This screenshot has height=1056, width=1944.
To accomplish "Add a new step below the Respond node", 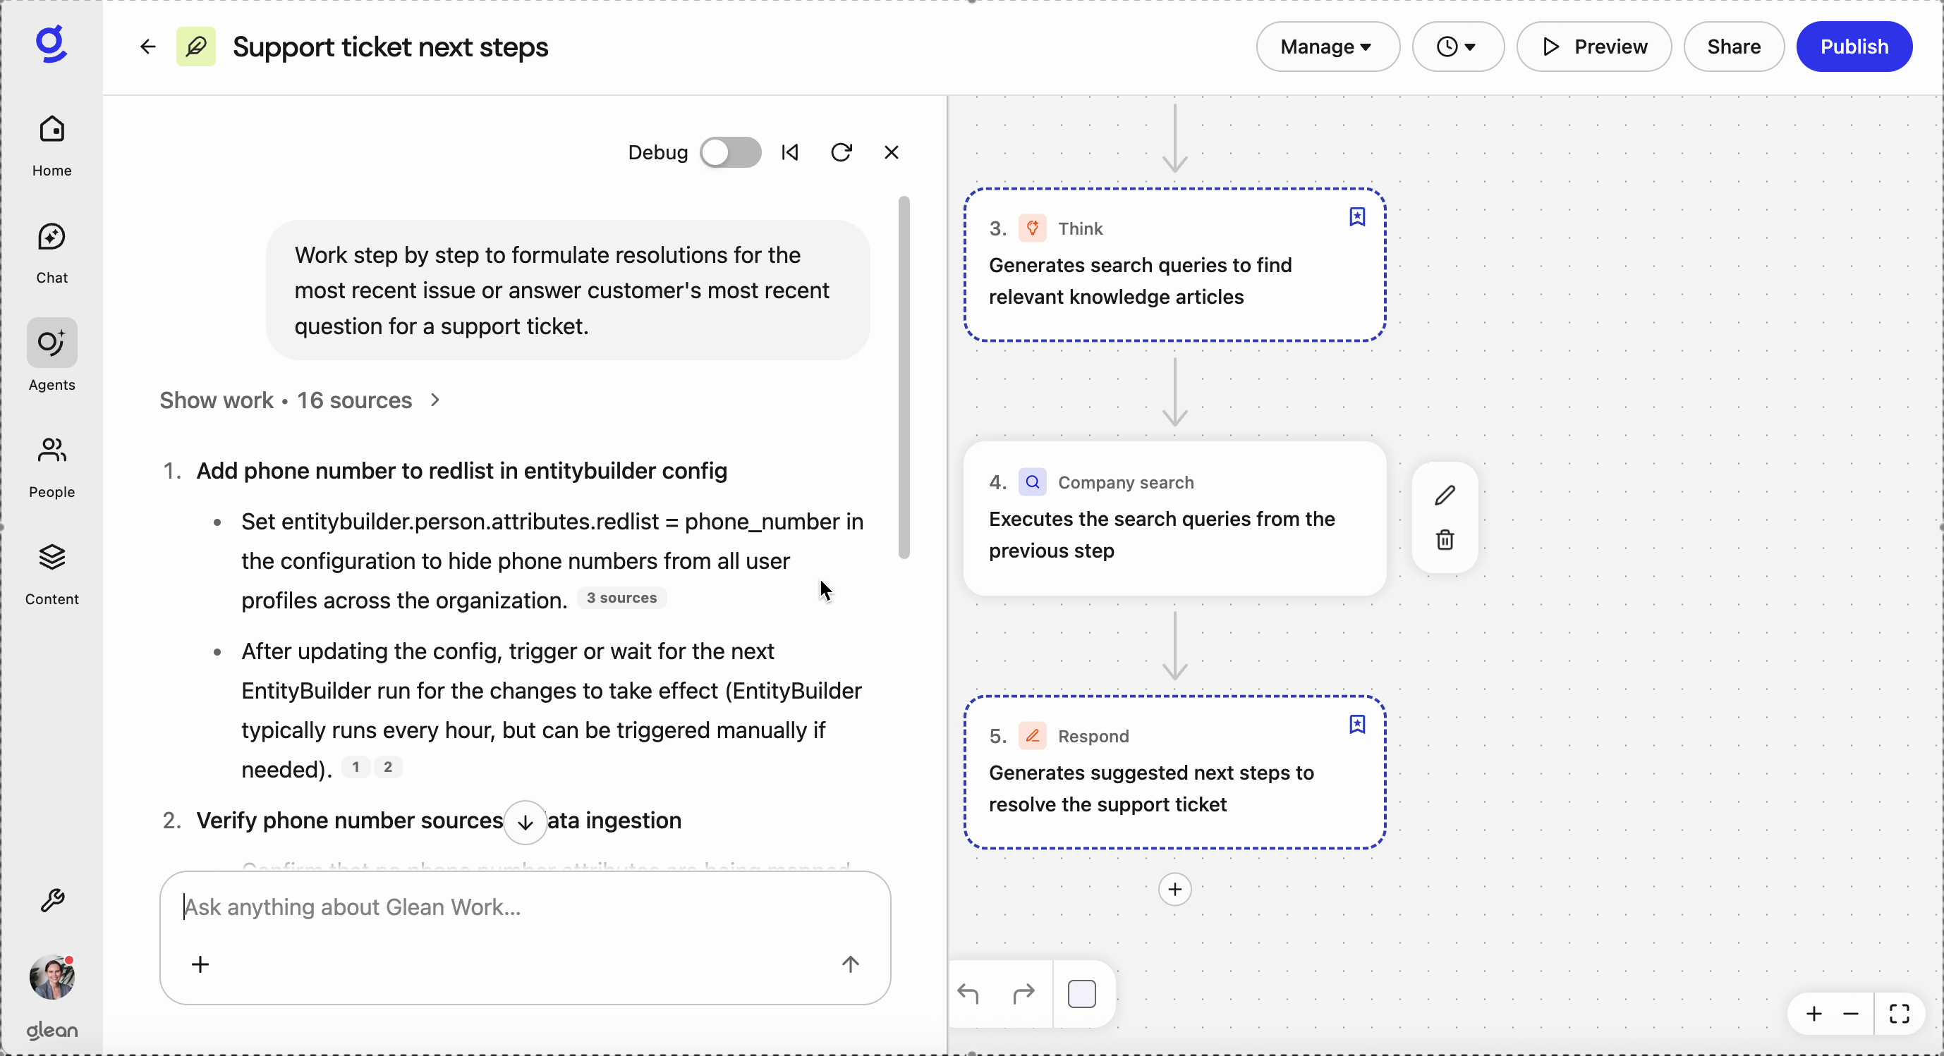I will point(1174,890).
